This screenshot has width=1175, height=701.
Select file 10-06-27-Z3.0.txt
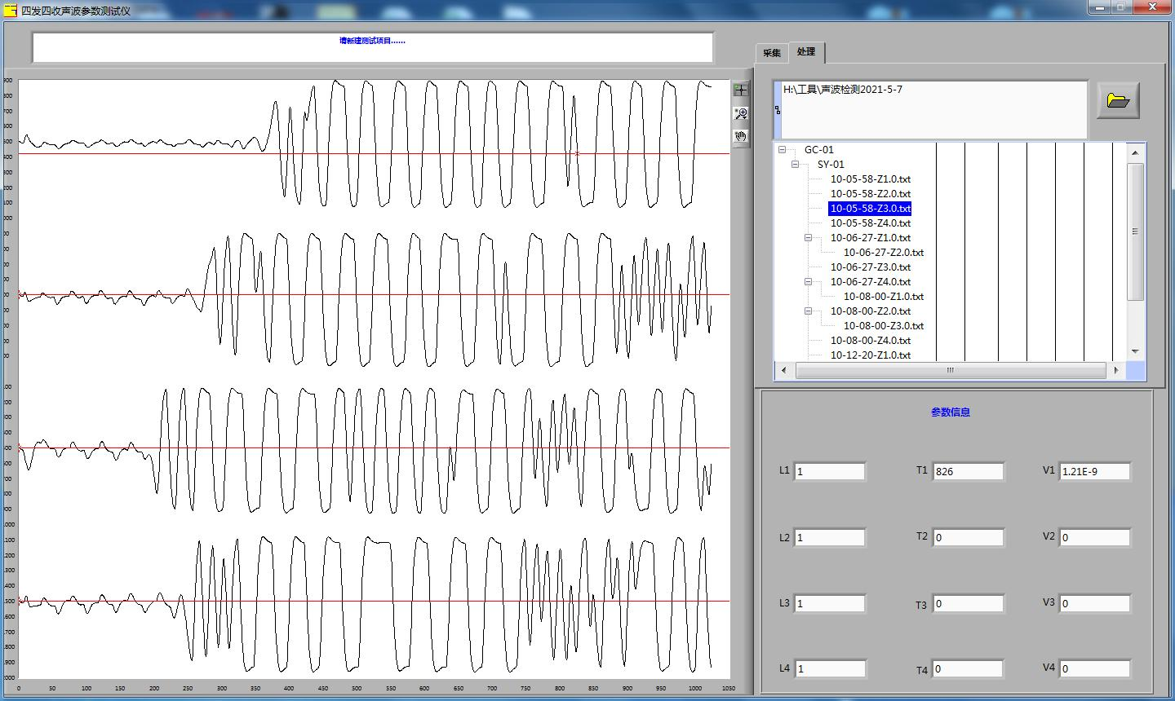point(871,267)
